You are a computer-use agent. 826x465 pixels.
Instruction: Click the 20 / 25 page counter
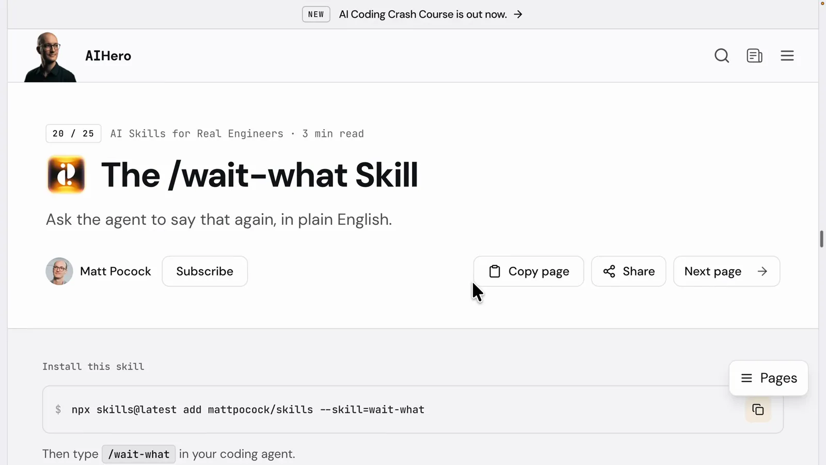73,134
